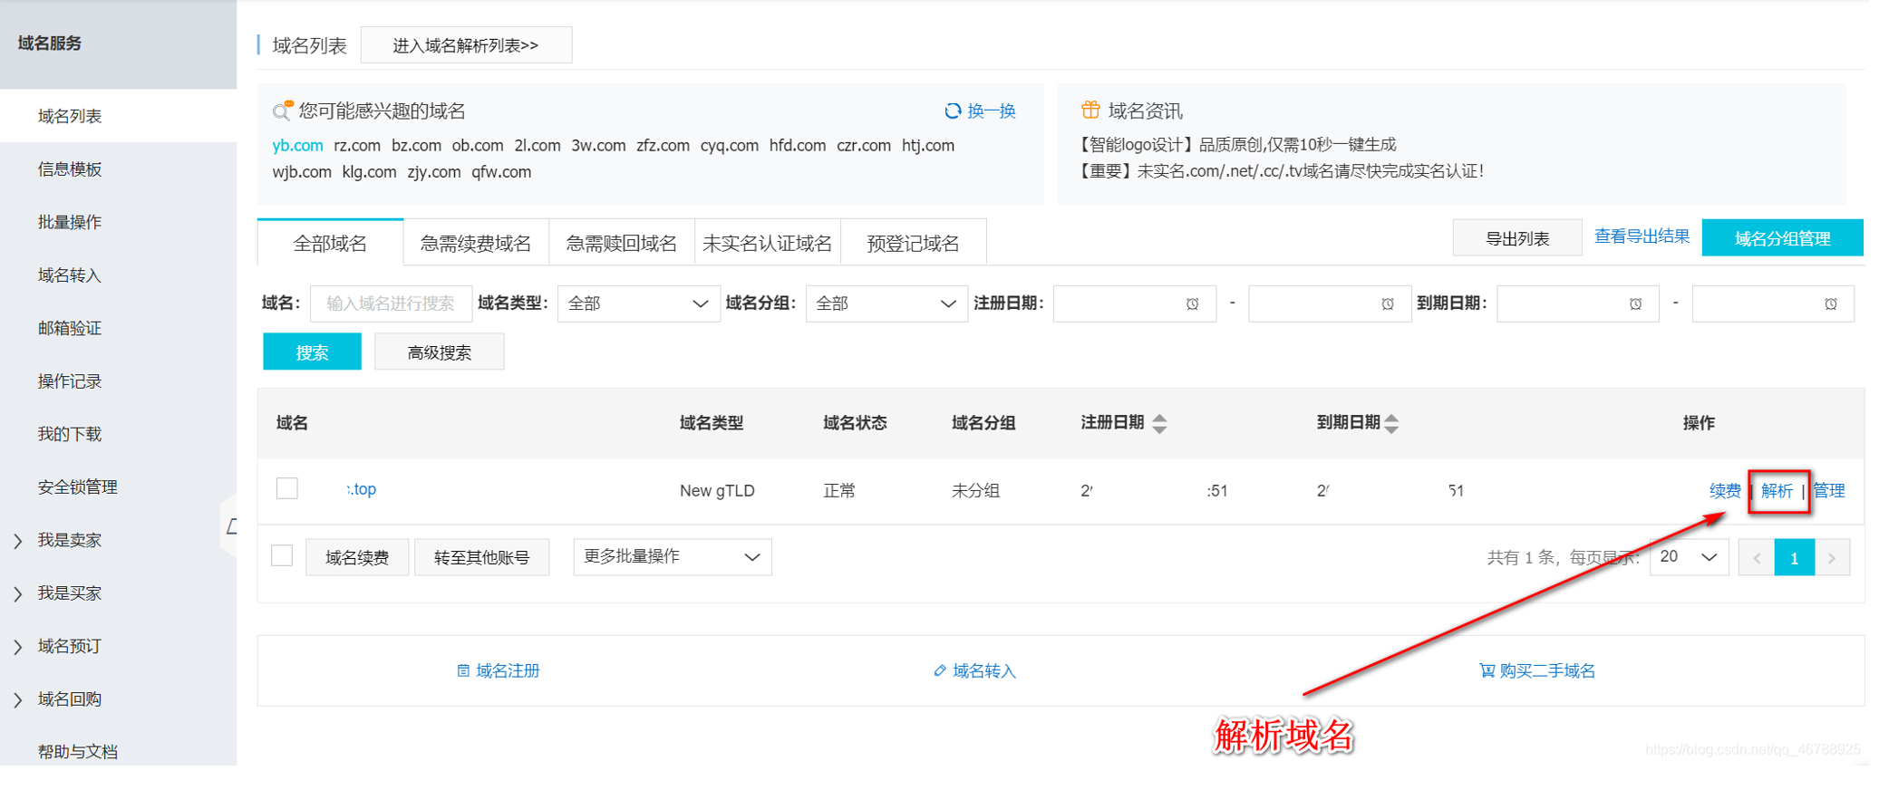Switch to the 未实名认证域名 tab
1879x790 pixels.
click(x=768, y=243)
